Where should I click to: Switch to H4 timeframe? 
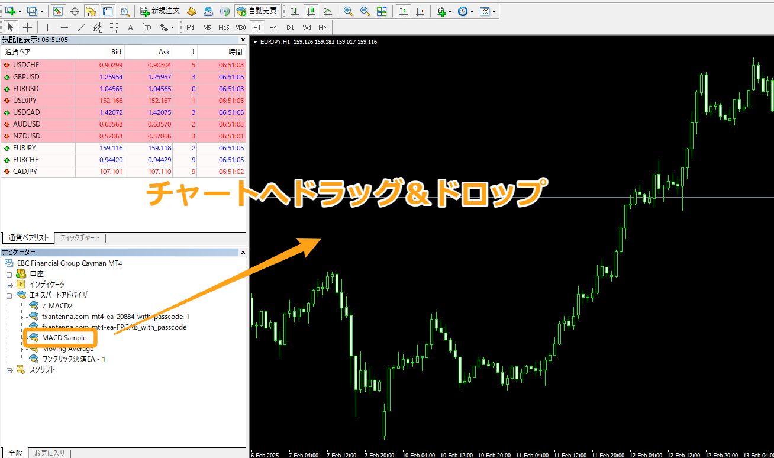[x=273, y=27]
